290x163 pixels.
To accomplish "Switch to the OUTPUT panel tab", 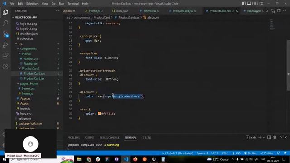I will click(x=90, y=138).
